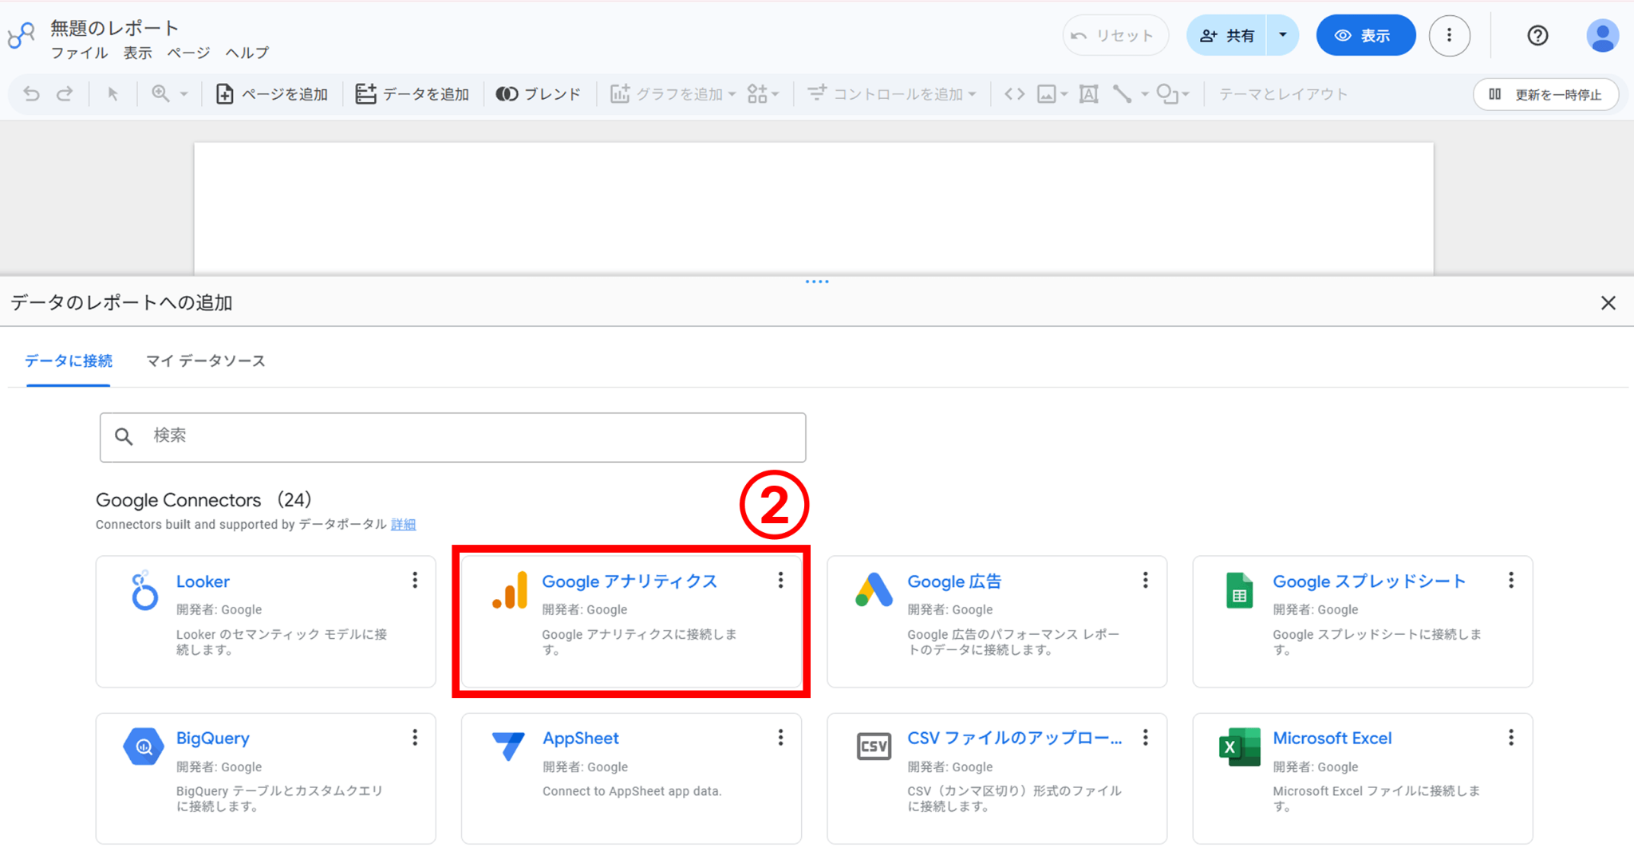Image resolution: width=1634 pixels, height=859 pixels.
Task: Open the グラフを追加 chart dropdown
Action: pyautogui.click(x=673, y=94)
